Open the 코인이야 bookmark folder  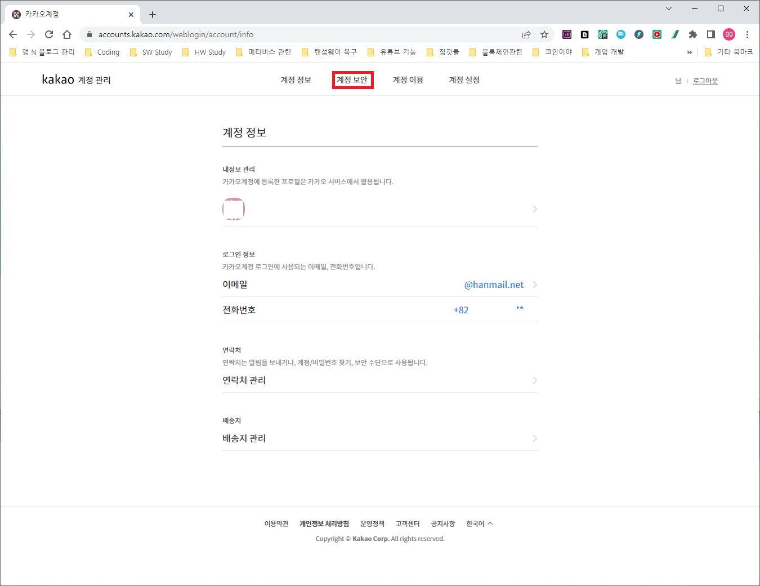coord(552,52)
